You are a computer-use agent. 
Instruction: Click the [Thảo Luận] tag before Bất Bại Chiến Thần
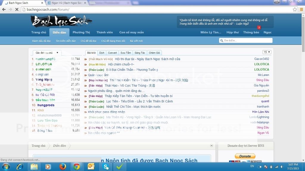pyautogui.click(x=97, y=70)
